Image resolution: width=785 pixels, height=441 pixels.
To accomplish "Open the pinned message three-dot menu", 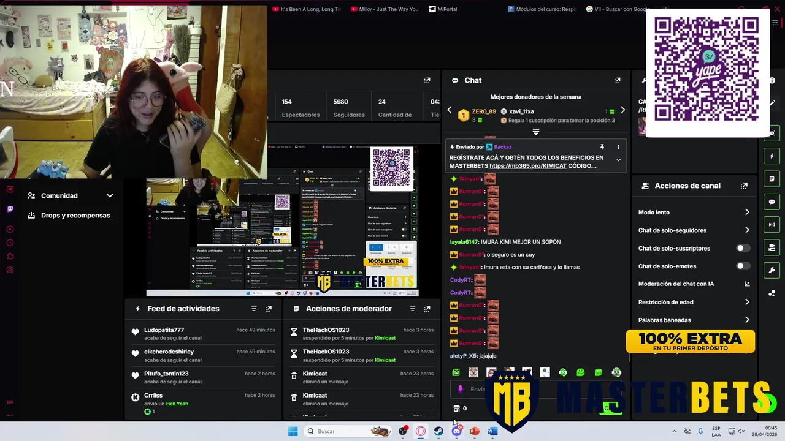I will [x=618, y=147].
